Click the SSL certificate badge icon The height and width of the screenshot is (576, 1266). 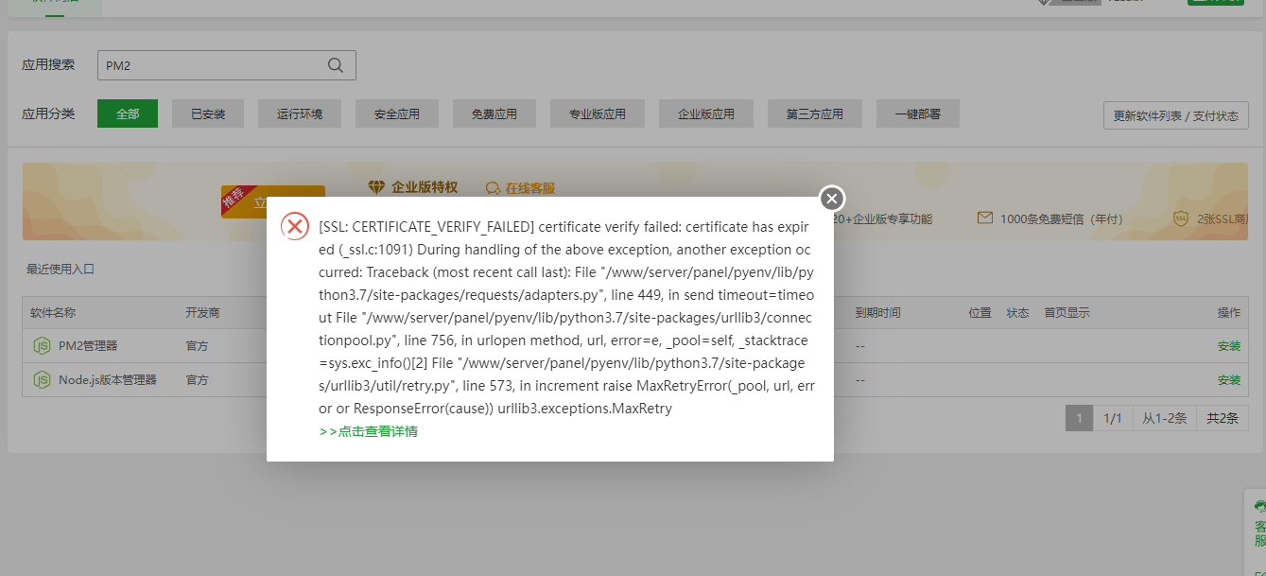point(1181,218)
